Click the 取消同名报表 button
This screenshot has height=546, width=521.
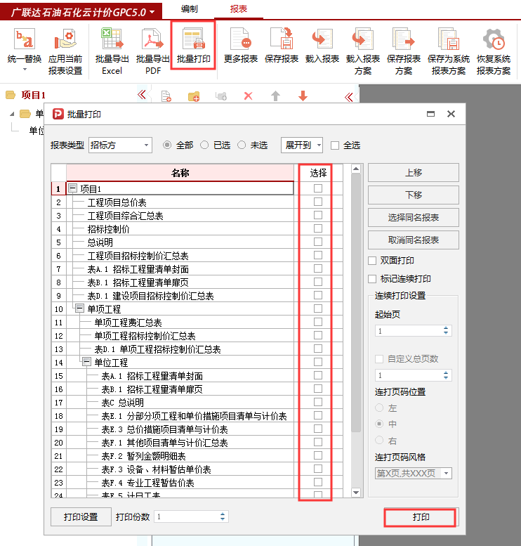click(413, 240)
